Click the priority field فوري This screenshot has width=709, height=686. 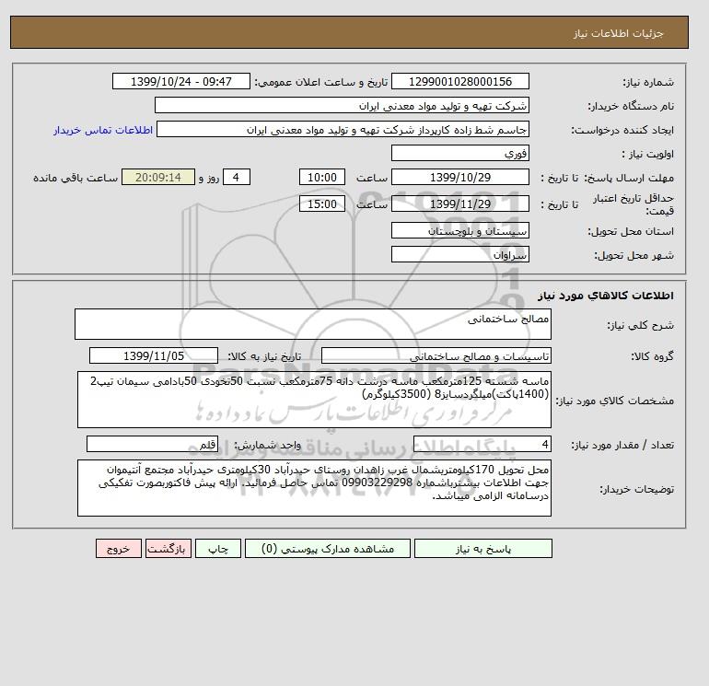pos(459,153)
